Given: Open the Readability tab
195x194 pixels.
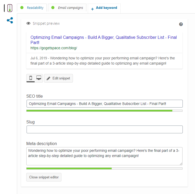Looking at the screenshot, I should (x=32, y=8).
